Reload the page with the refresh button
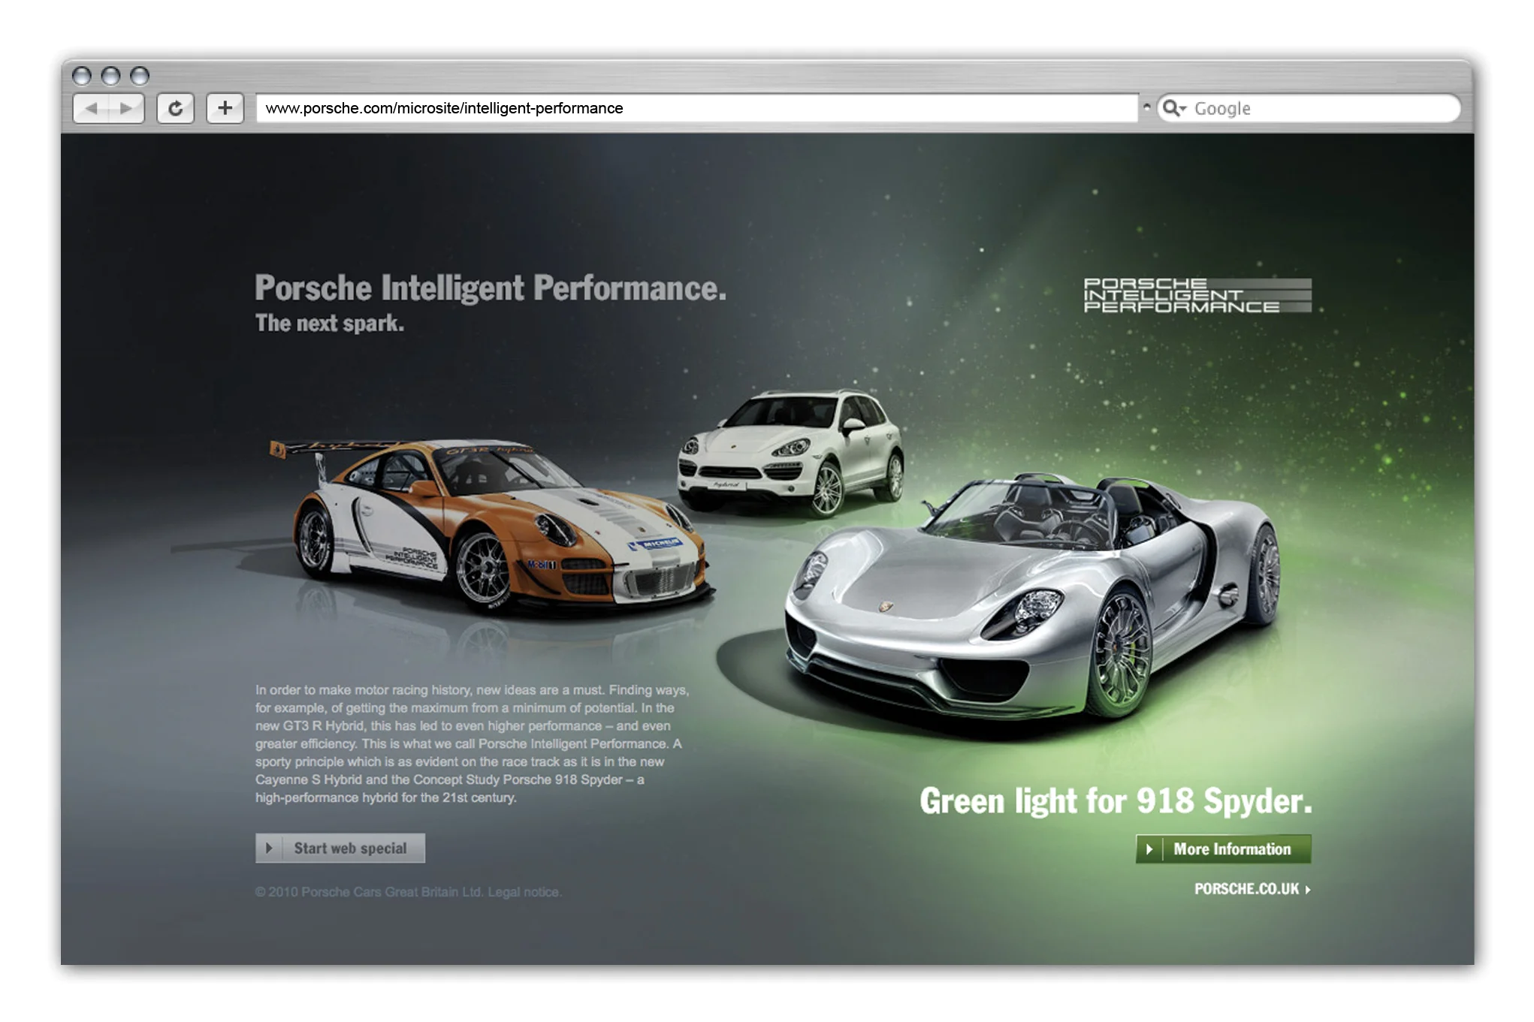This screenshot has width=1534, height=1022. click(x=175, y=108)
